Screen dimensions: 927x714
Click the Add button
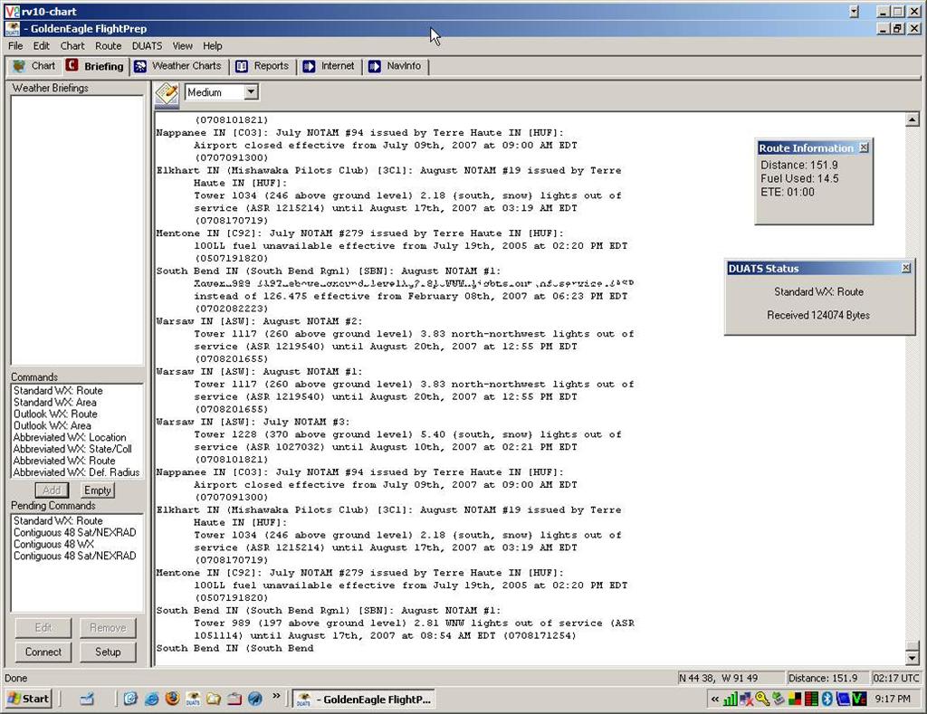52,490
